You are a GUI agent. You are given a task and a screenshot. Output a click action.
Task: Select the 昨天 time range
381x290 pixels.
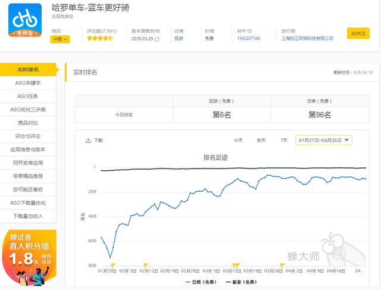261,141
